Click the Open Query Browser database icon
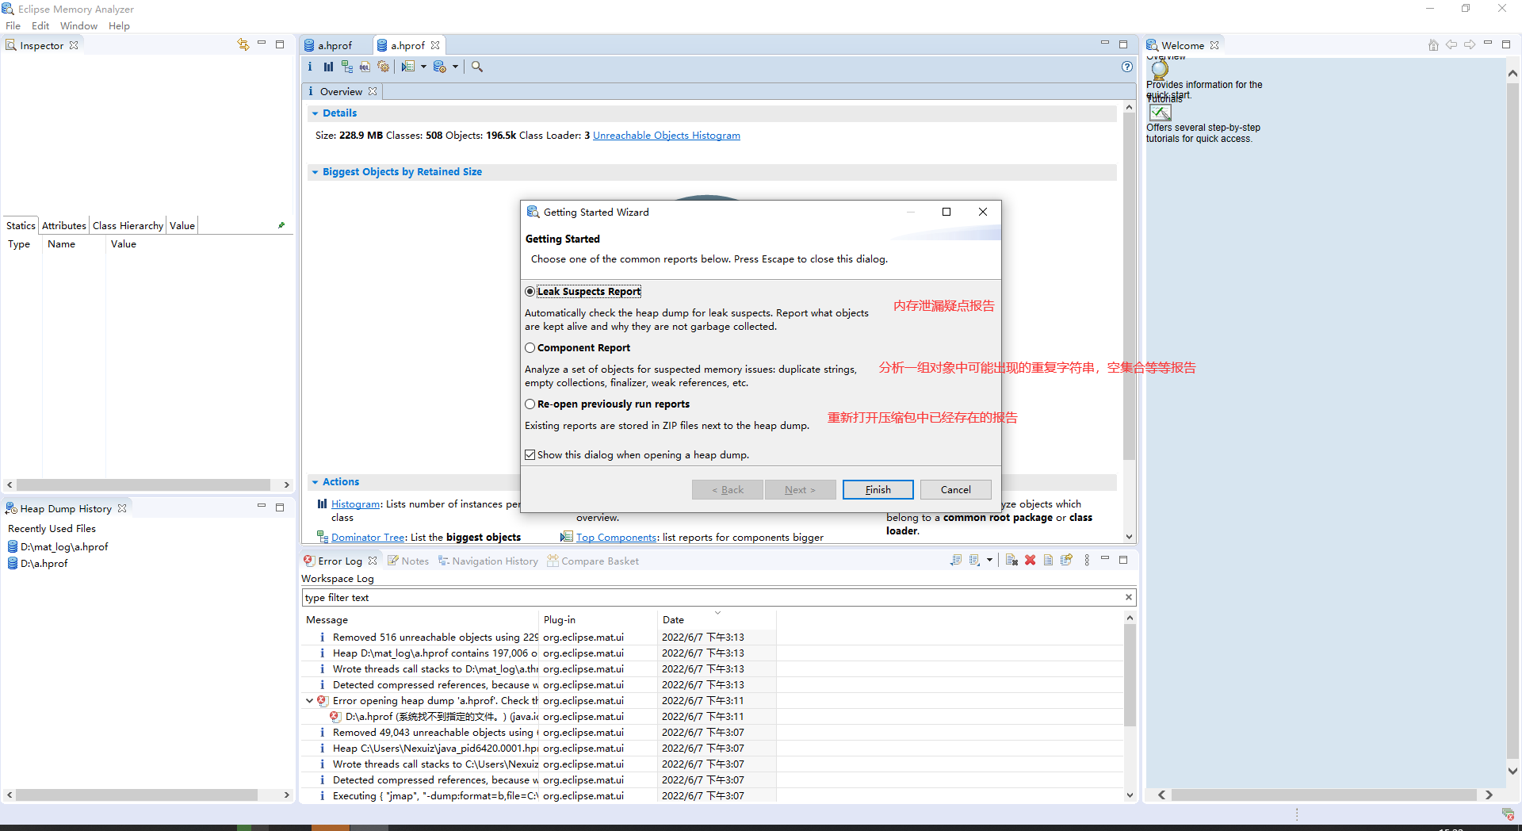 440,67
